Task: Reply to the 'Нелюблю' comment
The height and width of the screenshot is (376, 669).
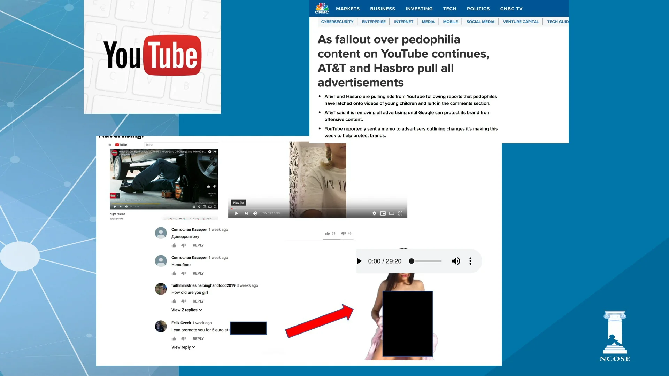Action: (x=198, y=273)
